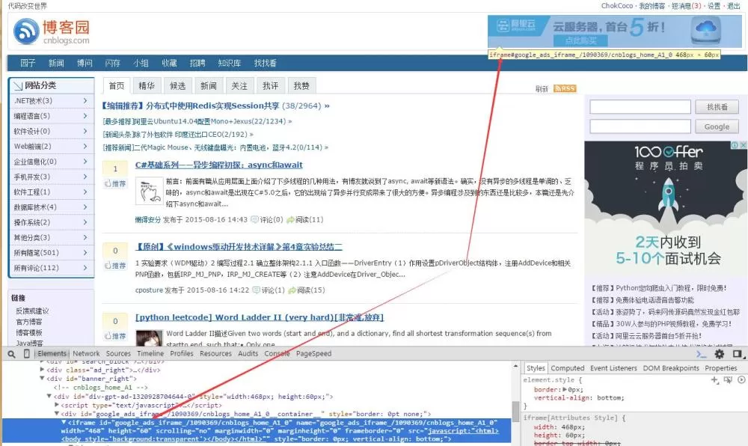Viewport: 748px width, 446px height.
Task: Click the DevTools dock side icon
Action: coord(738,354)
